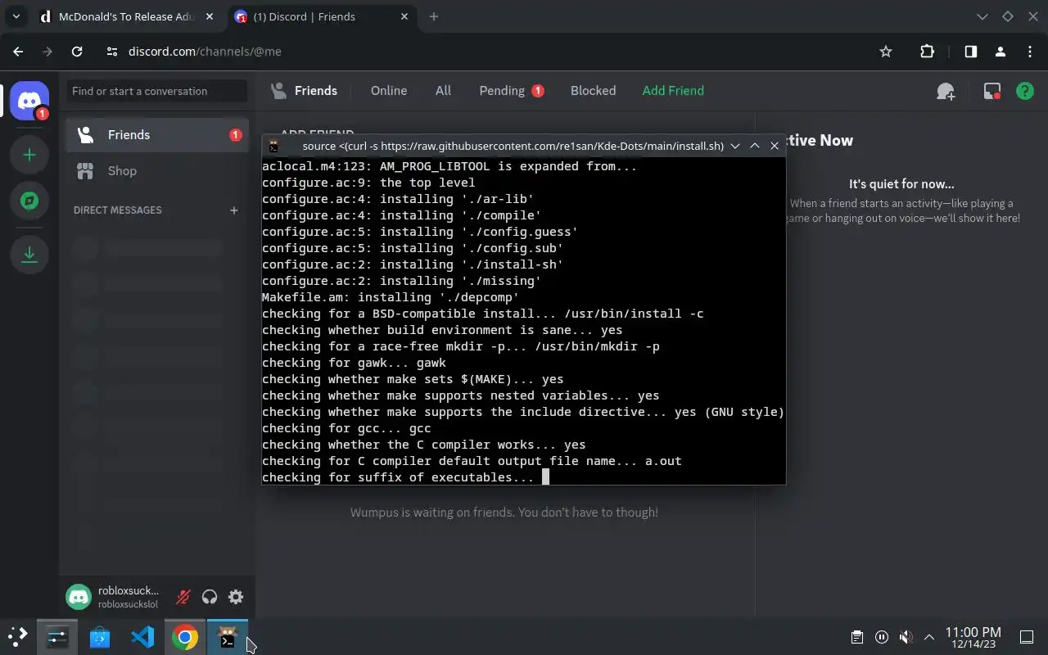Image resolution: width=1048 pixels, height=655 pixels.
Task: Toggle deafen headphones in Discord user panel
Action: pyautogui.click(x=210, y=597)
